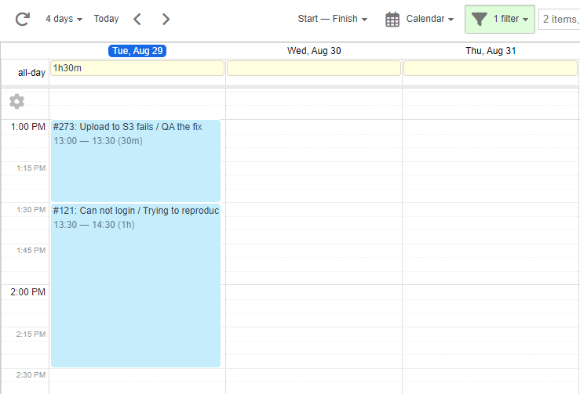Select the Wed, Aug 30 day header

pyautogui.click(x=314, y=51)
